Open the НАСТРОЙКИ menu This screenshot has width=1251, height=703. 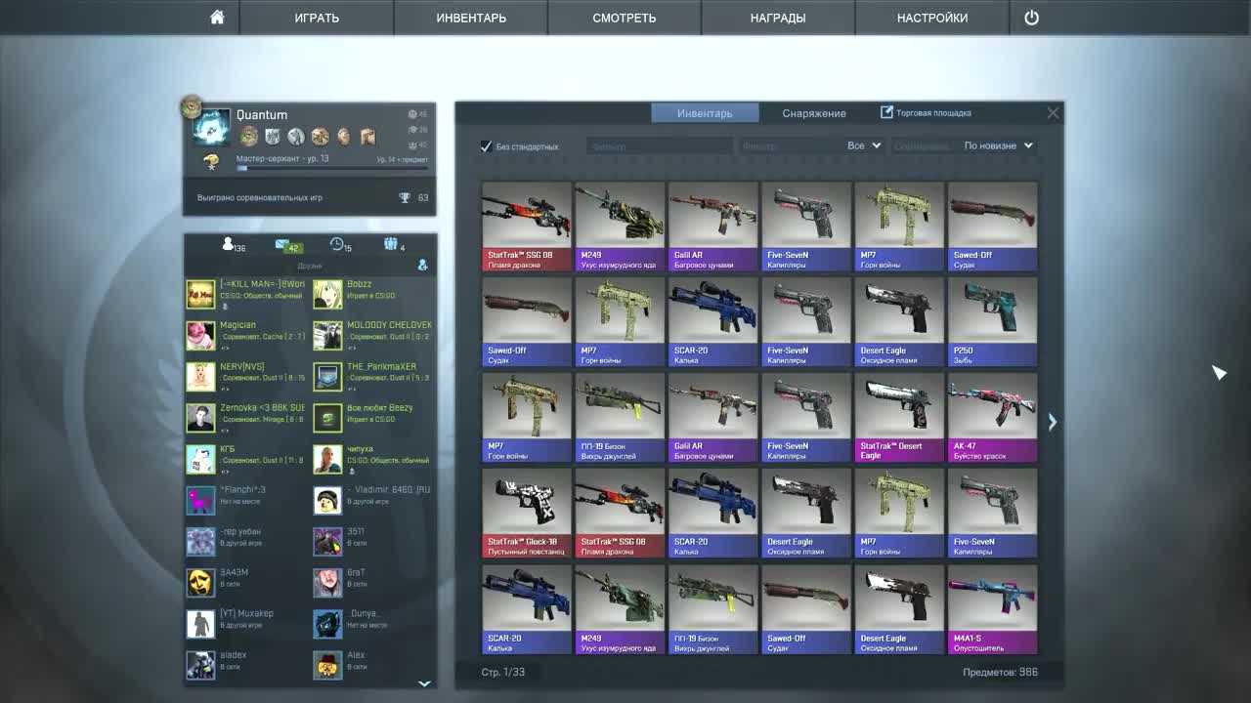932,18
